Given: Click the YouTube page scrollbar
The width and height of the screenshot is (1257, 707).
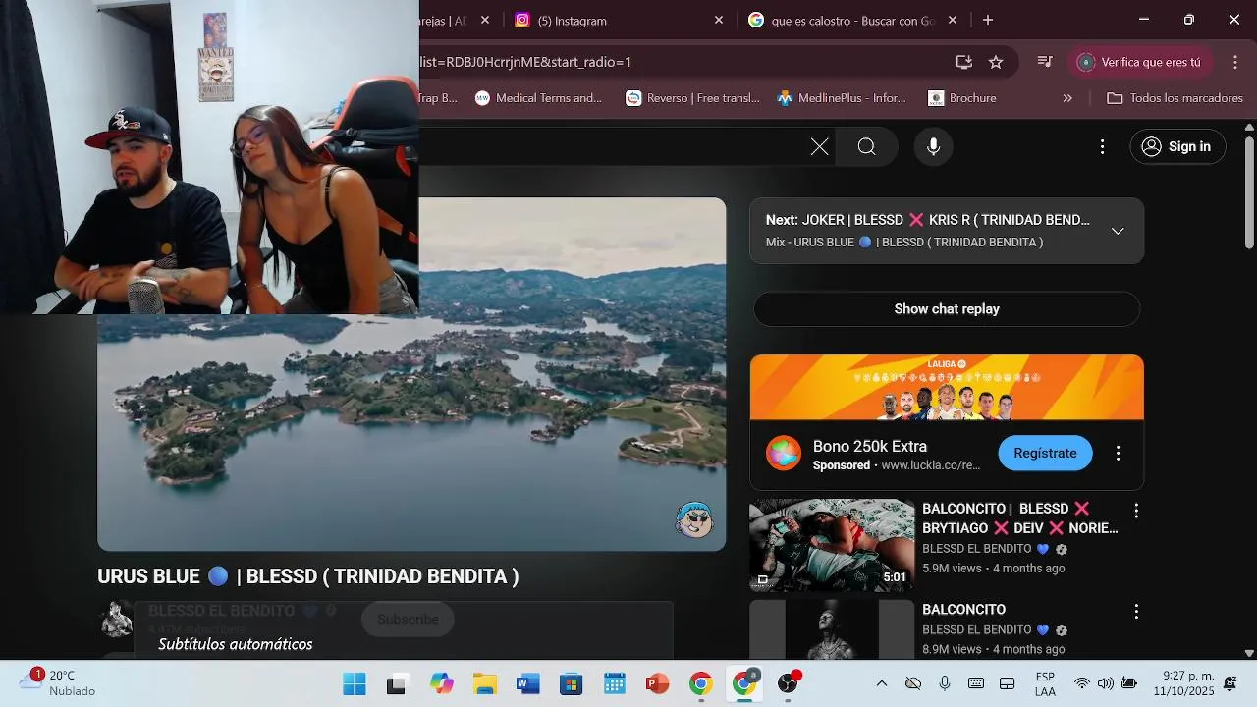Looking at the screenshot, I should point(1249,191).
